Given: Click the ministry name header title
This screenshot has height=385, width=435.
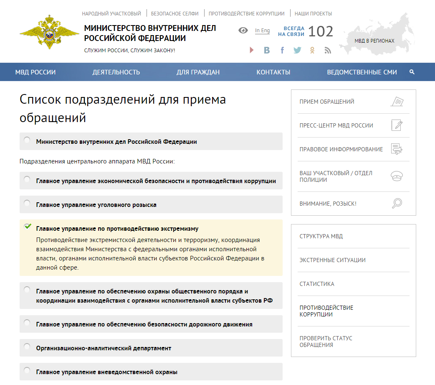Looking at the screenshot, I should point(150,33).
